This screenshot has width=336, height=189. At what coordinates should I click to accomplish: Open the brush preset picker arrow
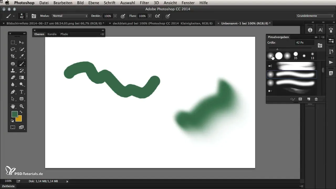pos(27,16)
